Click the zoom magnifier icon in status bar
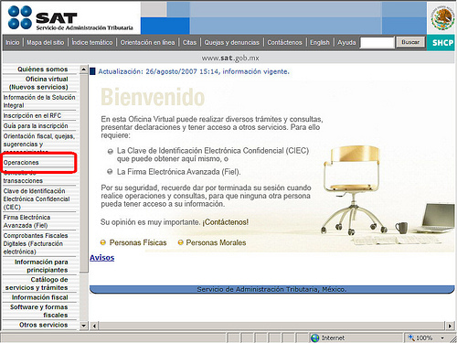 point(411,338)
